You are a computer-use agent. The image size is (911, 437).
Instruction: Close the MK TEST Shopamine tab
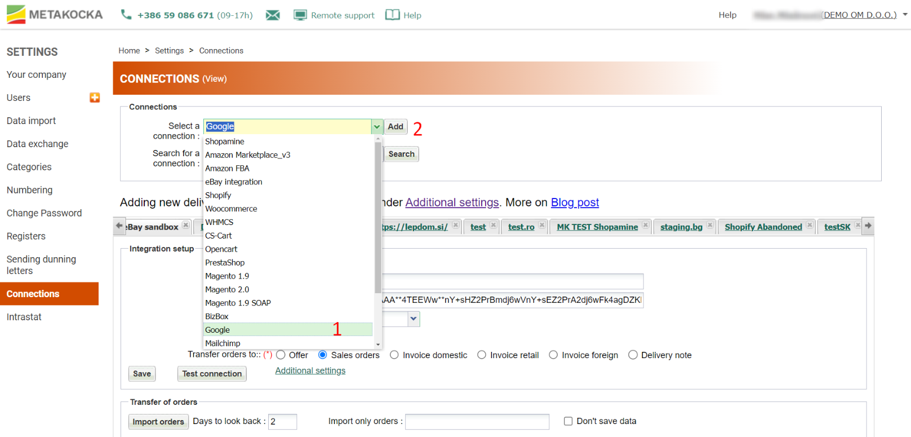[x=646, y=225]
